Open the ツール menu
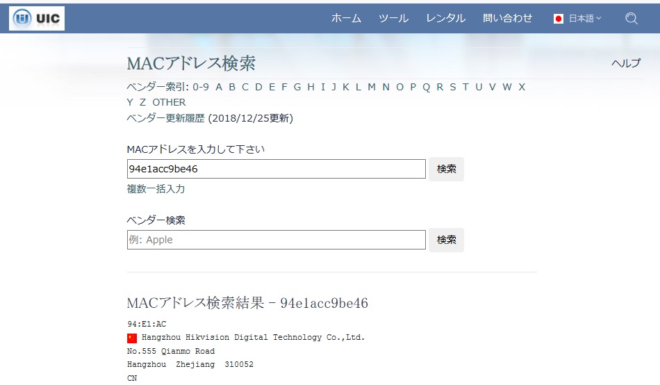The width and height of the screenshot is (660, 385). coord(393,18)
